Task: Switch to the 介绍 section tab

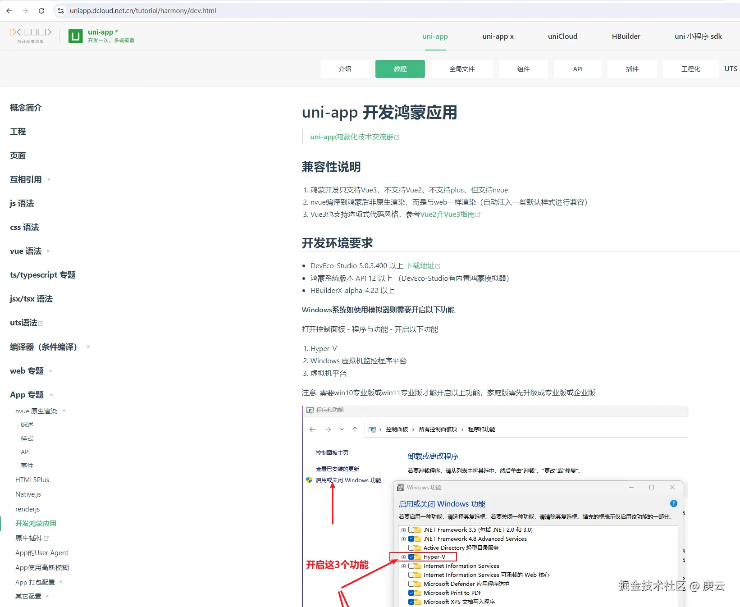Action: point(345,69)
